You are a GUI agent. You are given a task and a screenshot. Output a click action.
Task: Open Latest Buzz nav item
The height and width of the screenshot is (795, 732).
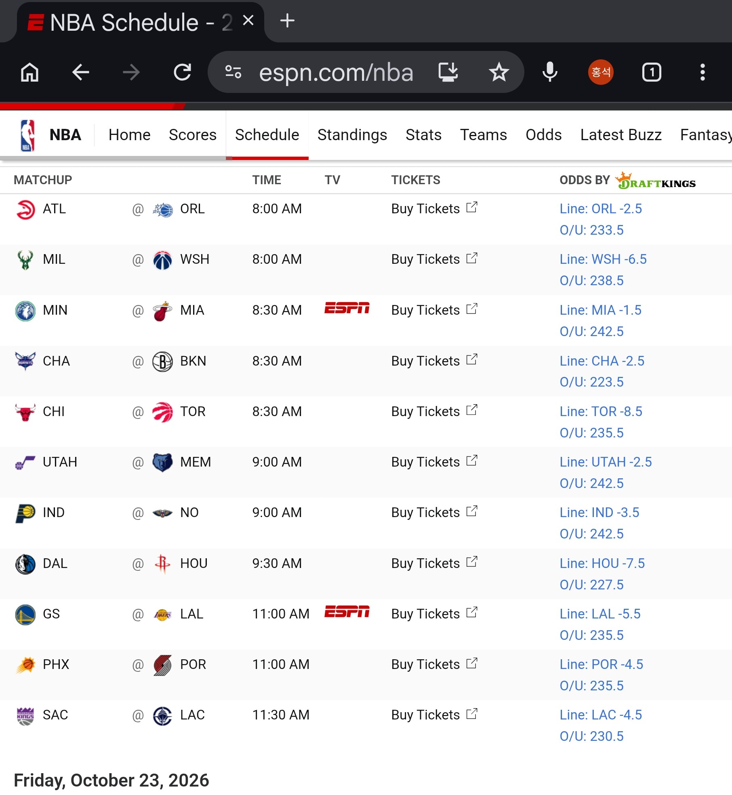(x=621, y=135)
